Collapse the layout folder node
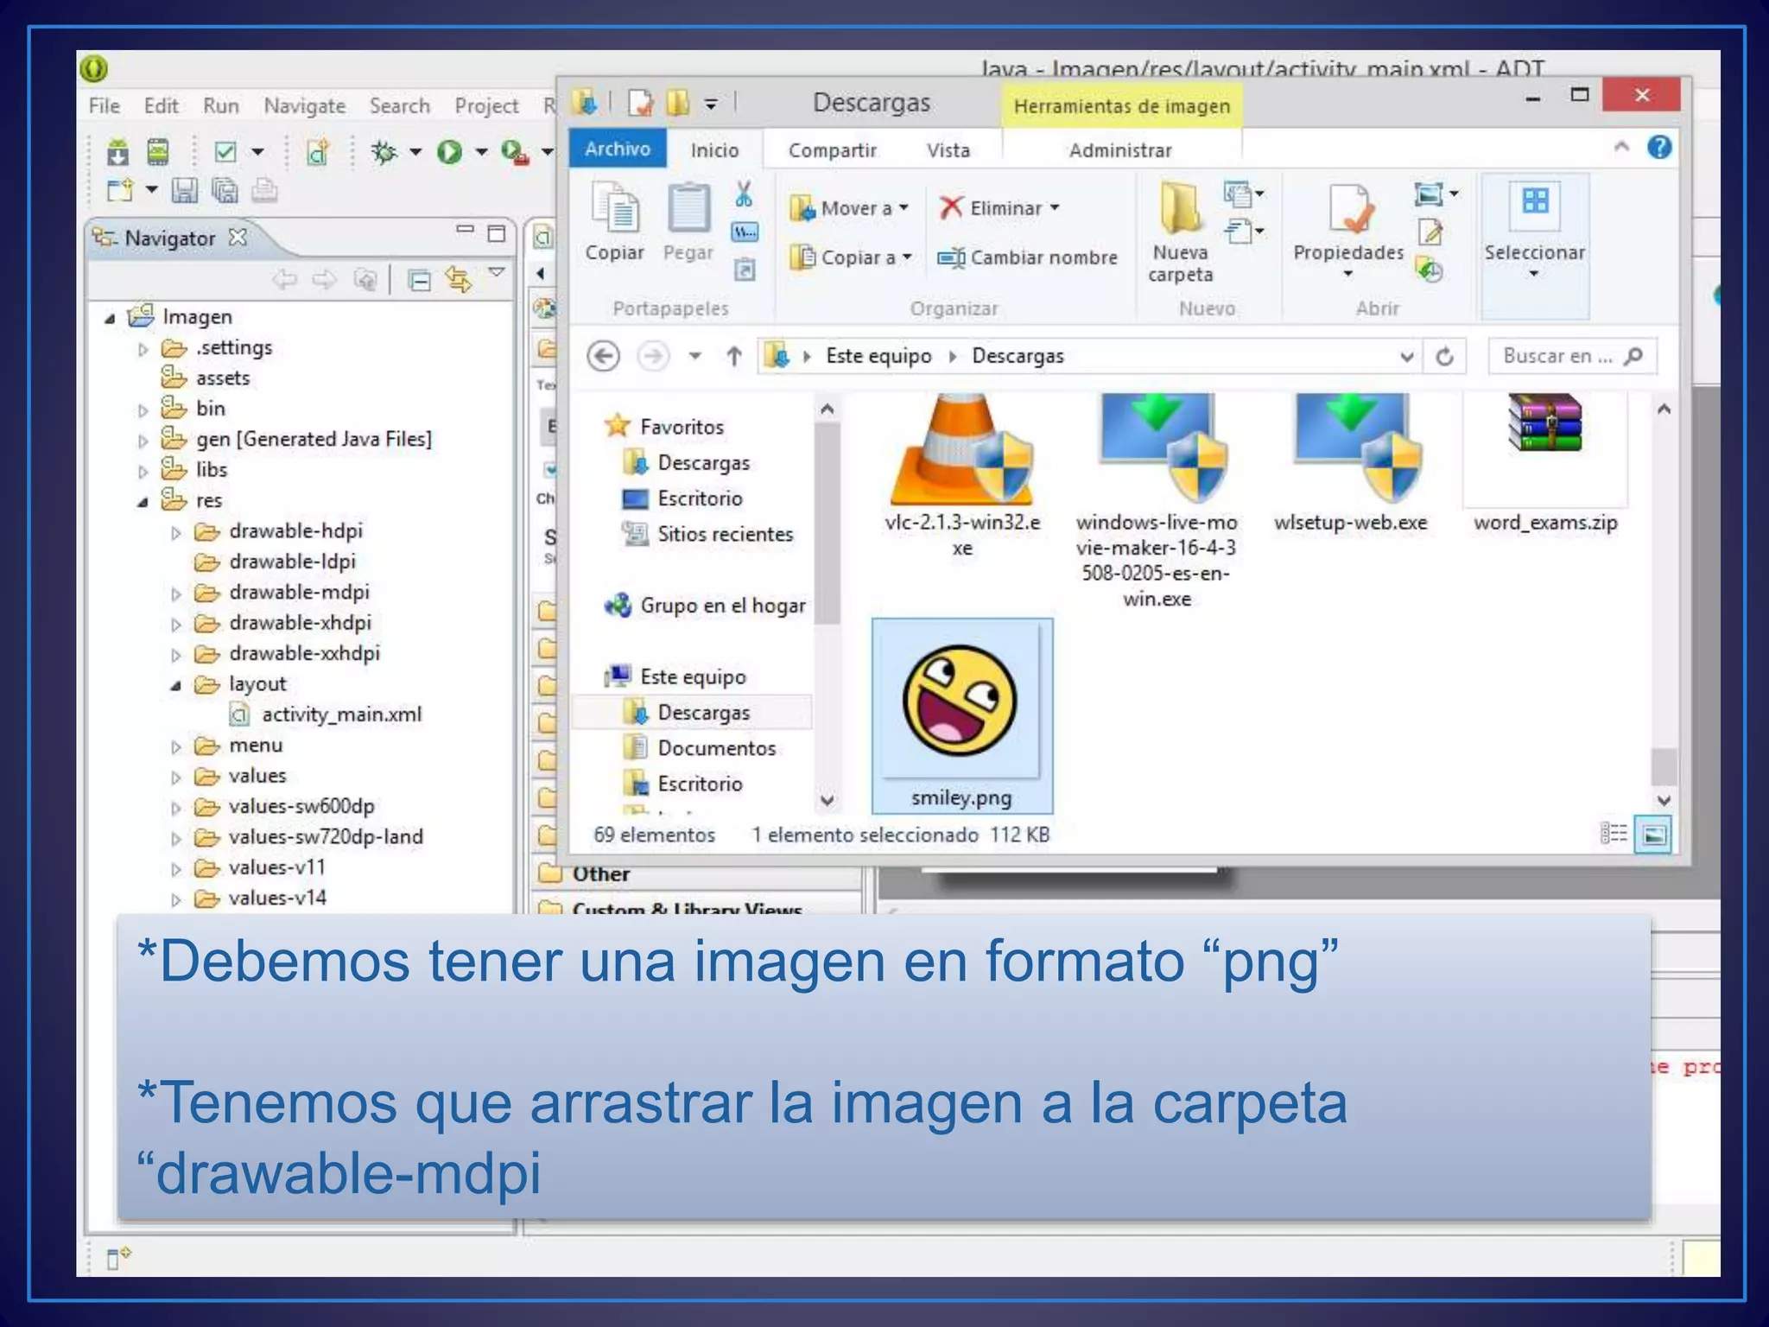This screenshot has width=1769, height=1327. click(176, 686)
